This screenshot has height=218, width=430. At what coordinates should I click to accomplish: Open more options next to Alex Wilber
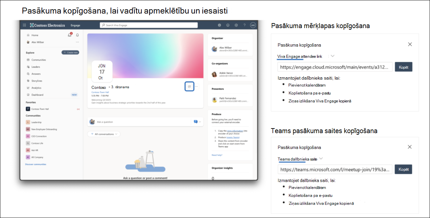tap(77, 42)
